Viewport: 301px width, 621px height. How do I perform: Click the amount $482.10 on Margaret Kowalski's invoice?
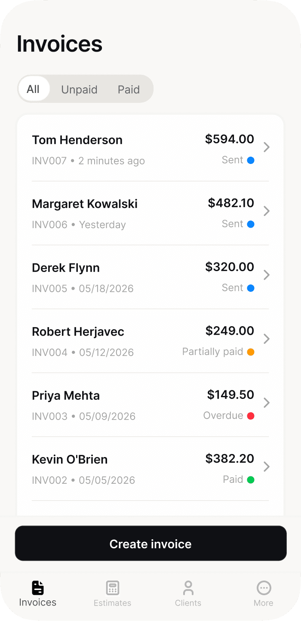click(x=231, y=203)
